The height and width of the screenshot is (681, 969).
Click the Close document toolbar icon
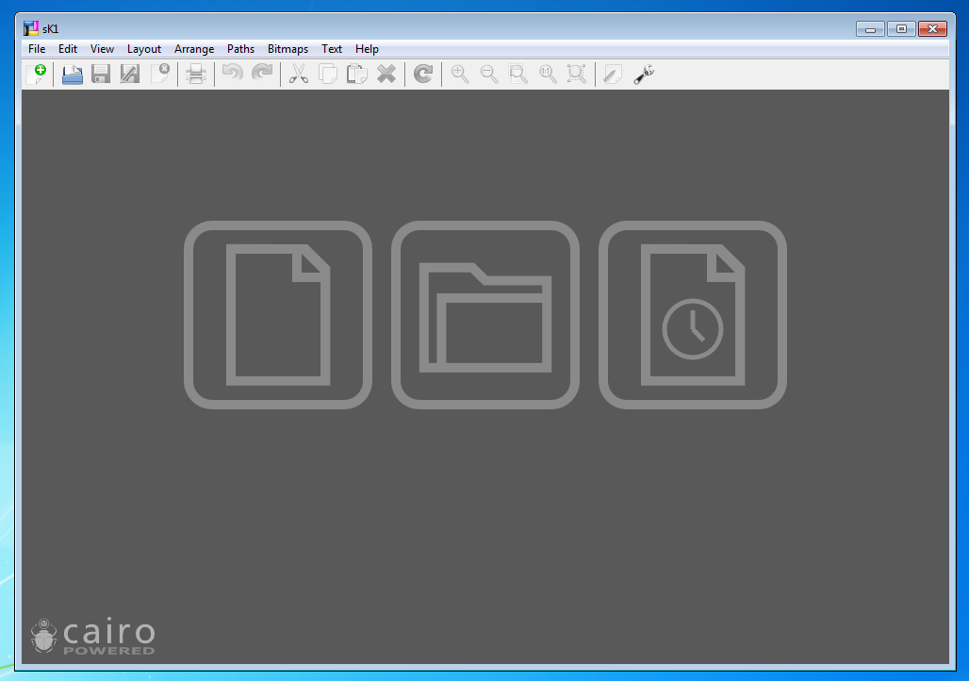[160, 75]
